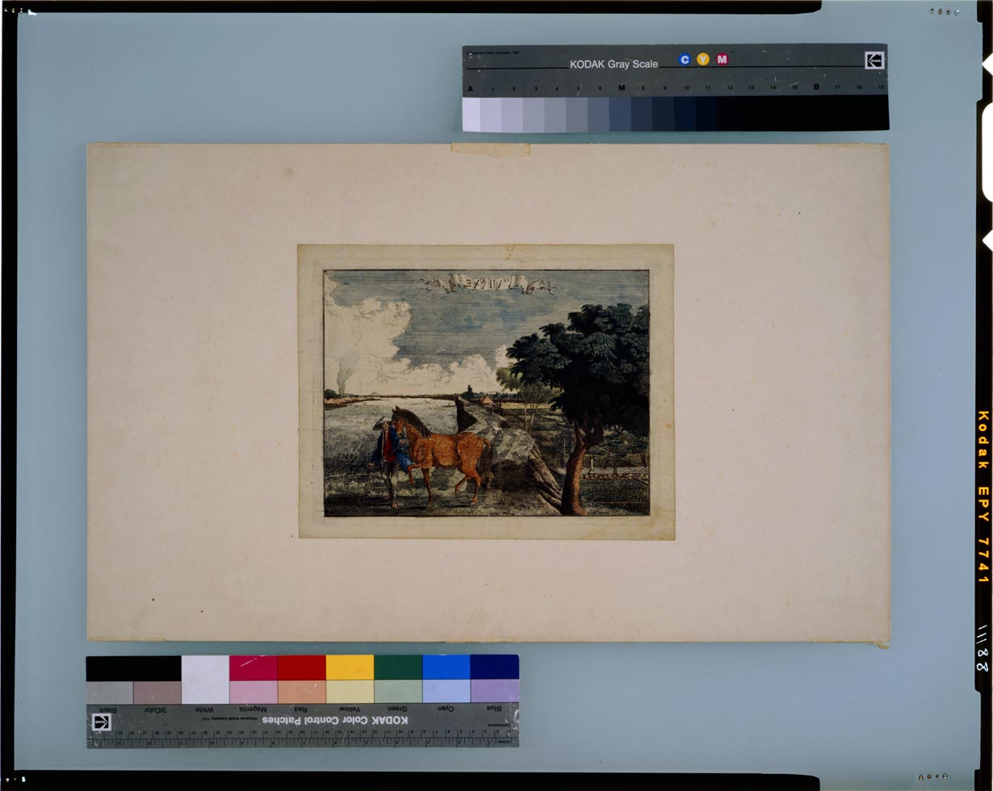Image resolution: width=993 pixels, height=791 pixels.
Task: Select the peach red tint patch
Action: [x=301, y=692]
